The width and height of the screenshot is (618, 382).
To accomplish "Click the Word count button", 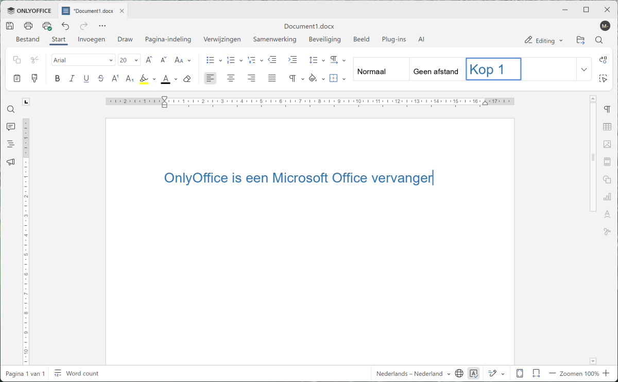I will [x=76, y=374].
